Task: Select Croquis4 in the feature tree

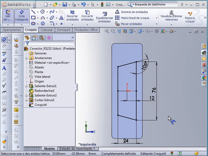Action: [x=40, y=105]
